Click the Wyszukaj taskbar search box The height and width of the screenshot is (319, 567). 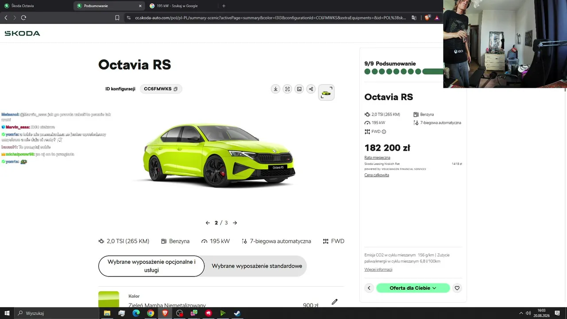coord(58,313)
